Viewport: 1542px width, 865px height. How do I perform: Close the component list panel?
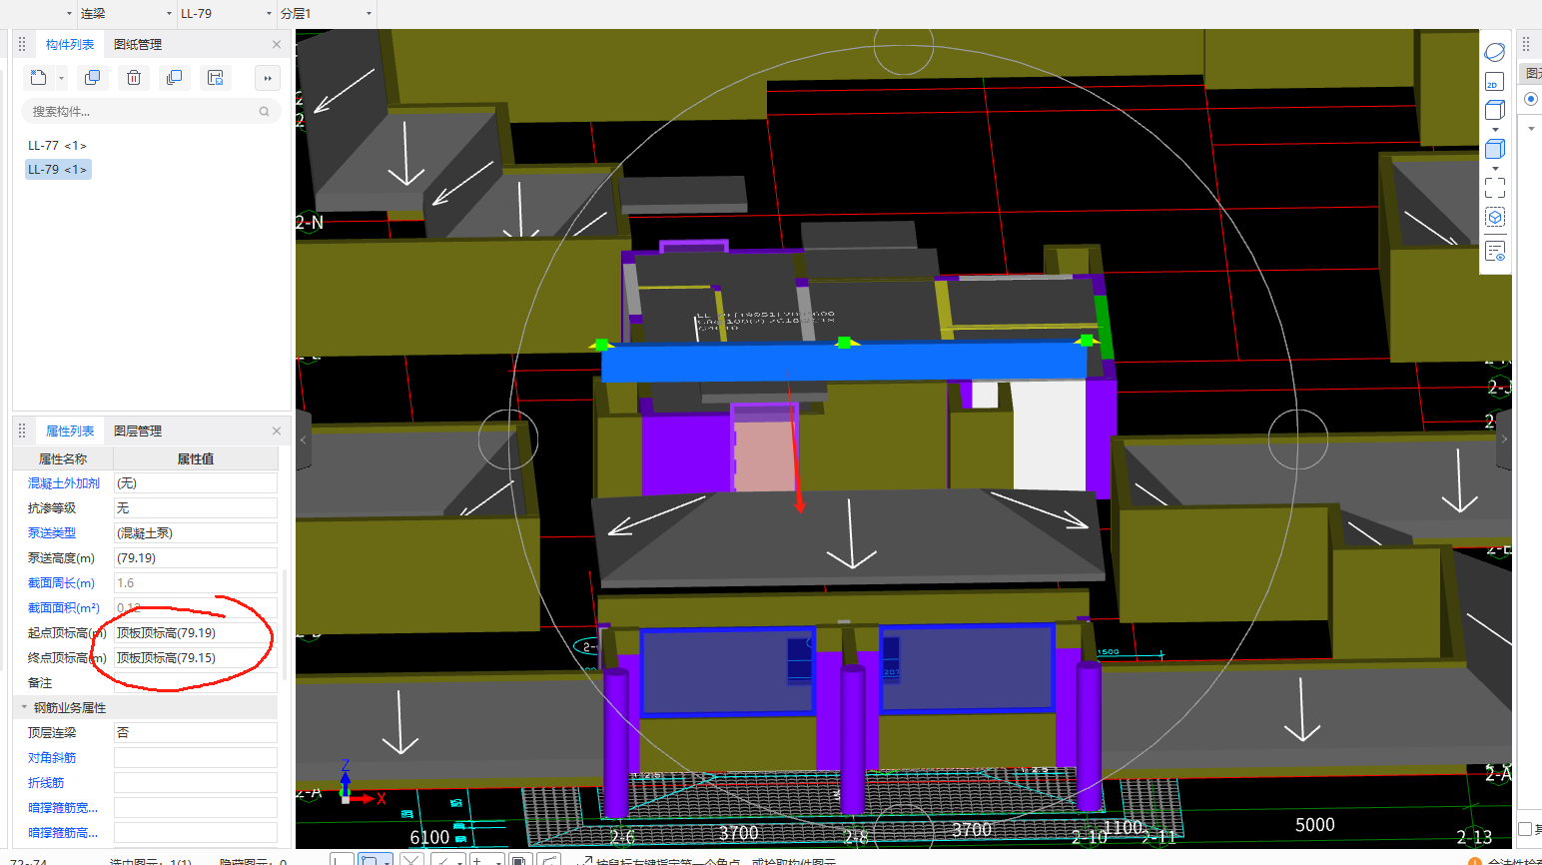[277, 44]
